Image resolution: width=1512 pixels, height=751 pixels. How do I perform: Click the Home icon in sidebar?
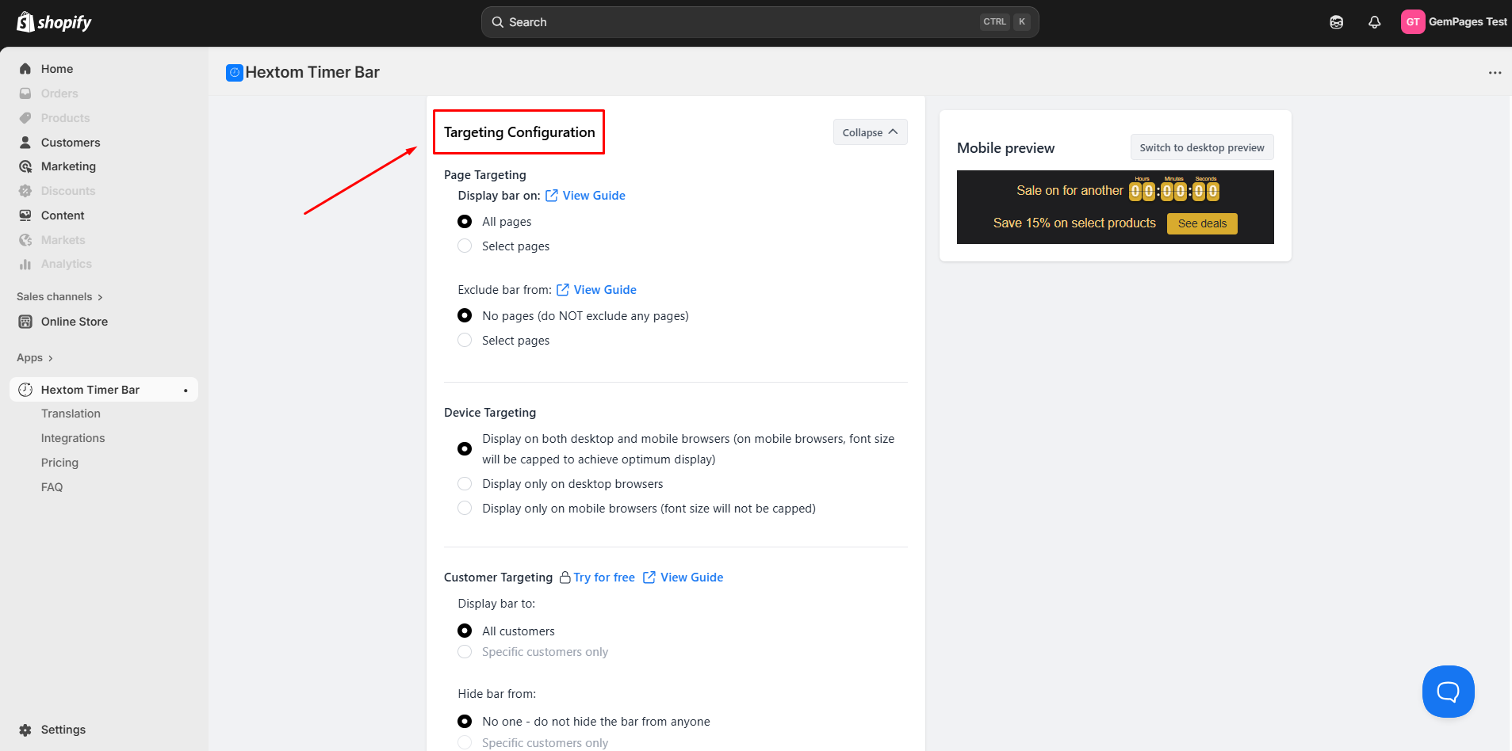(x=25, y=69)
